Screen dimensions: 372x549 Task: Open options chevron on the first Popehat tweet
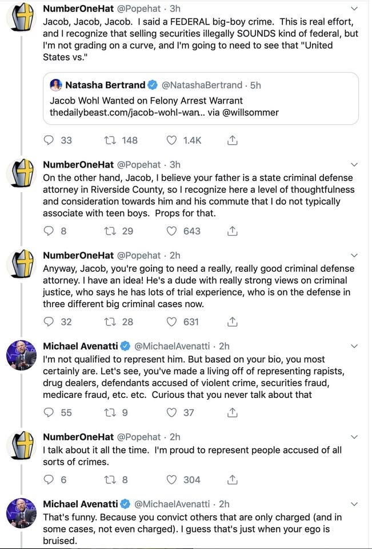[354, 9]
